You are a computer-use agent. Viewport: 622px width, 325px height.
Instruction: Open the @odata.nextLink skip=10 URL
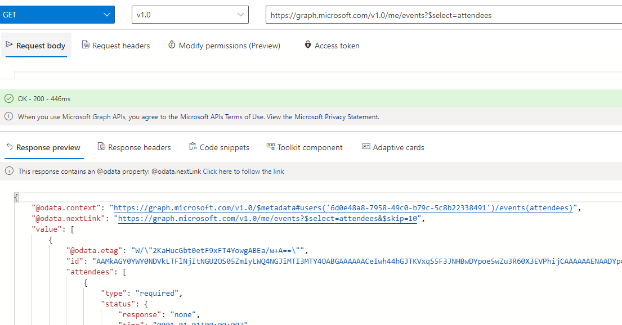coord(268,219)
